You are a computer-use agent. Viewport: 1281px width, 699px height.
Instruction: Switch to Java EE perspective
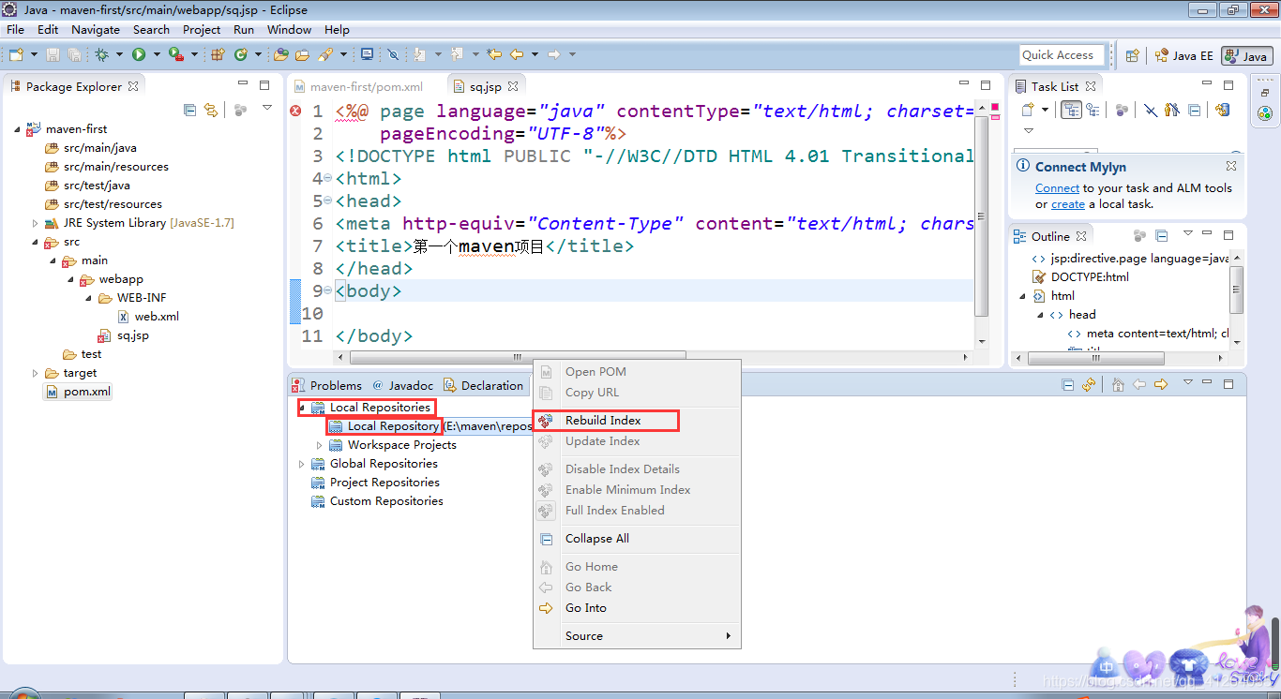click(1183, 55)
